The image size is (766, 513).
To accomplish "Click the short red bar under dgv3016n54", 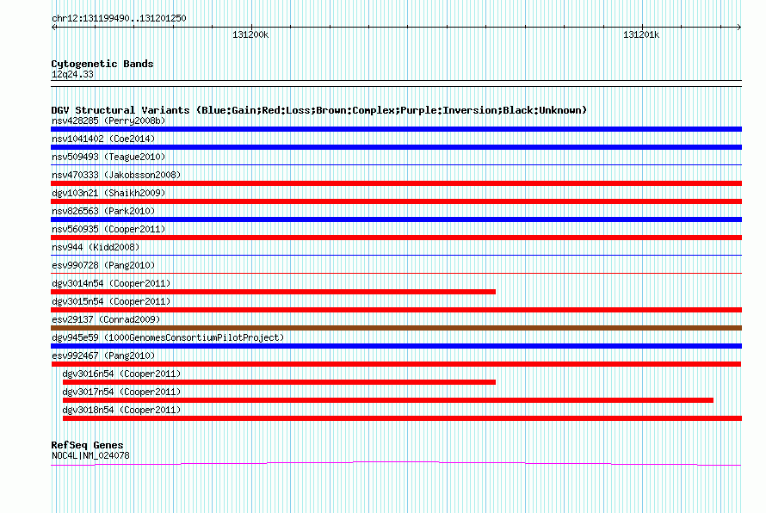I will pyautogui.click(x=279, y=382).
